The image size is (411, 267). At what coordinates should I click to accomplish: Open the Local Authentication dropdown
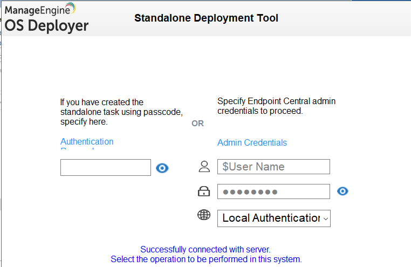[x=273, y=218]
